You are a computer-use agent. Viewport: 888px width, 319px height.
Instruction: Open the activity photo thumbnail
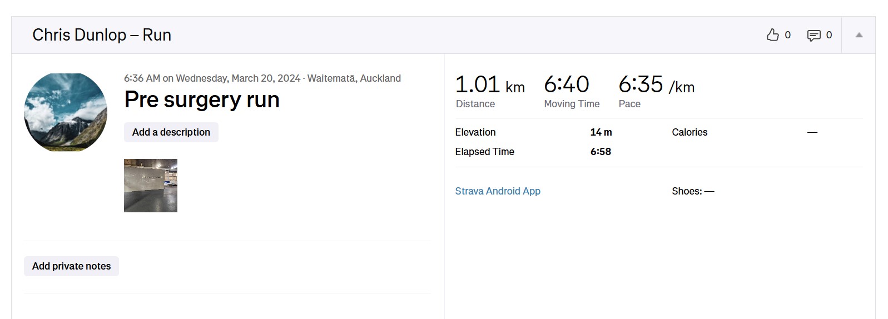[x=151, y=186]
